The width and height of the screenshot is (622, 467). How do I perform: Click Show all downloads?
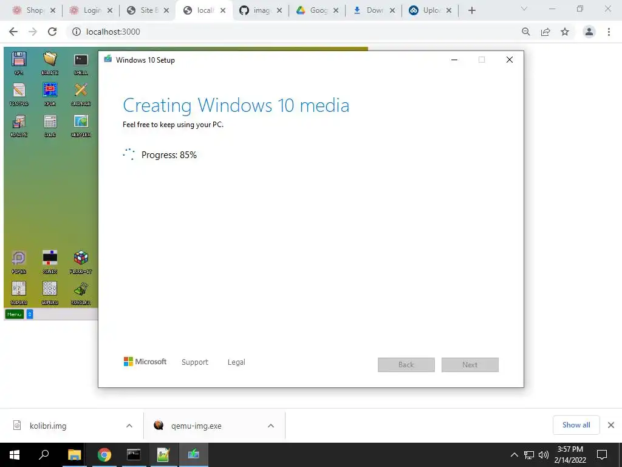click(576, 425)
